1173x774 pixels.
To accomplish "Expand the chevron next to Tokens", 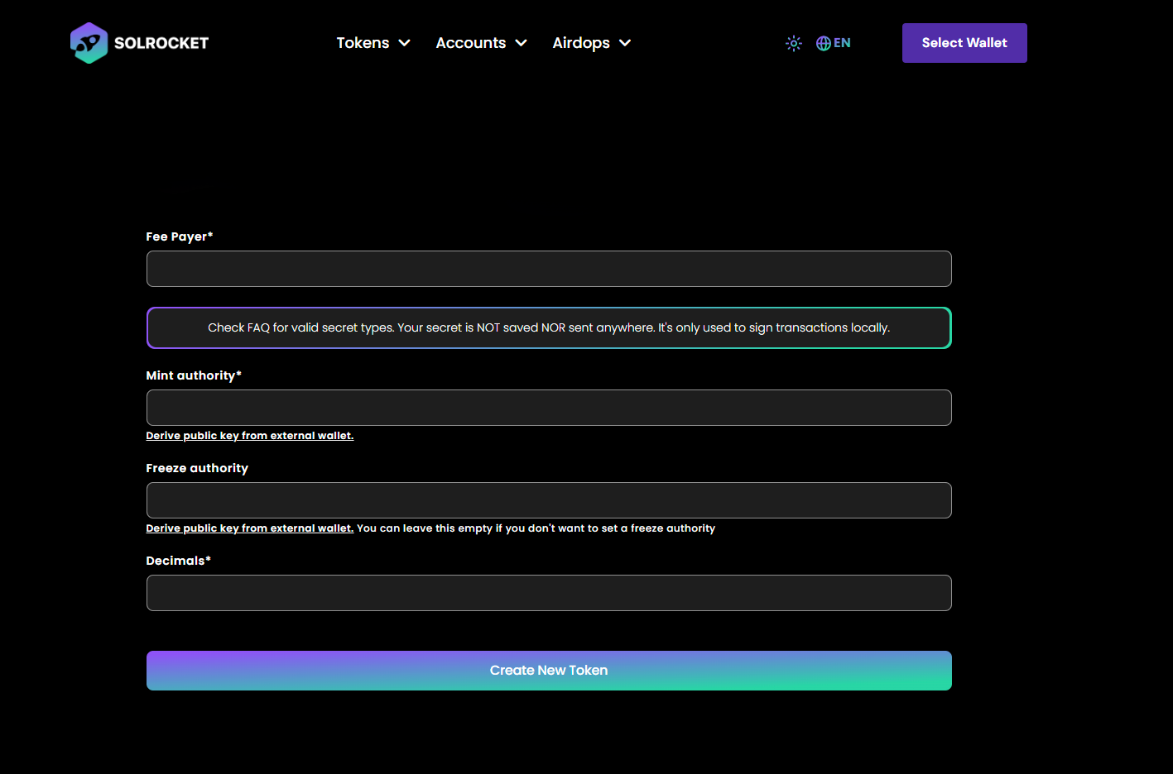I will (x=405, y=43).
